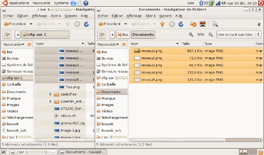Expand the LesEchos folder tree
The height and width of the screenshot is (155, 264).
(x=51, y=94)
